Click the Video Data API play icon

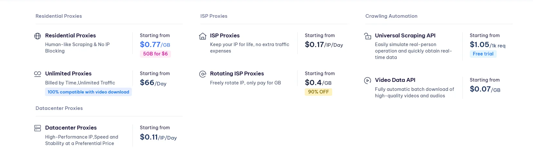click(368, 81)
